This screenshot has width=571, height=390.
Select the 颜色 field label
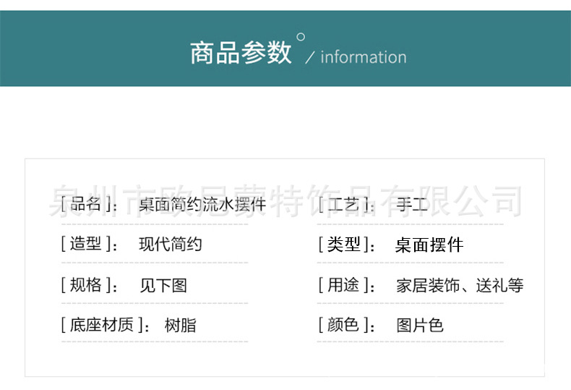(x=346, y=325)
